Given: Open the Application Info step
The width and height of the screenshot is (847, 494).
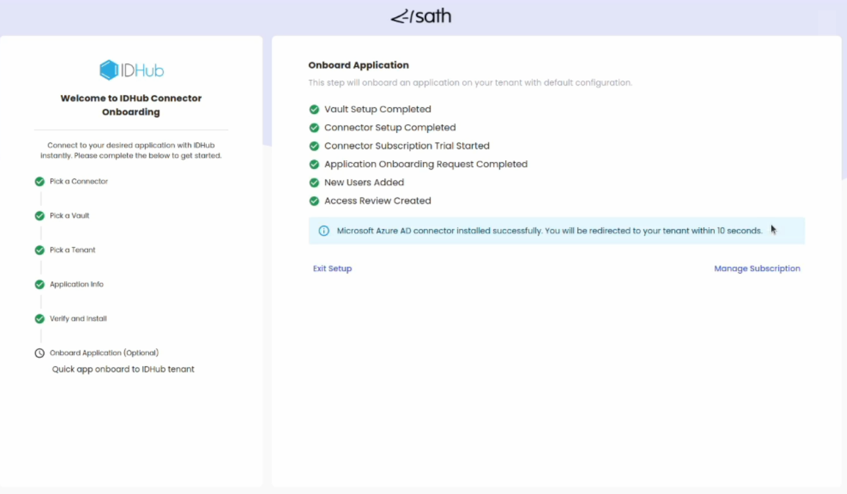Looking at the screenshot, I should click(x=77, y=285).
